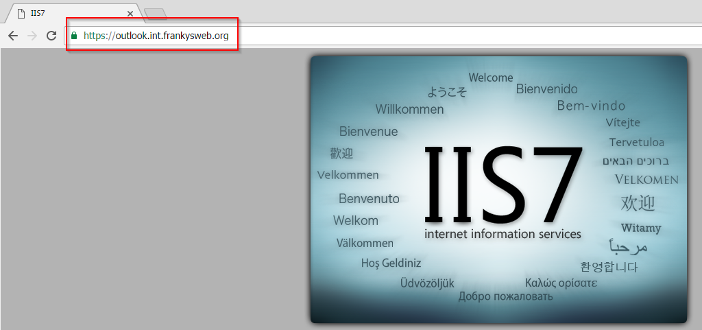Reload the current page
Image resolution: width=702 pixels, height=330 pixels.
(51, 36)
